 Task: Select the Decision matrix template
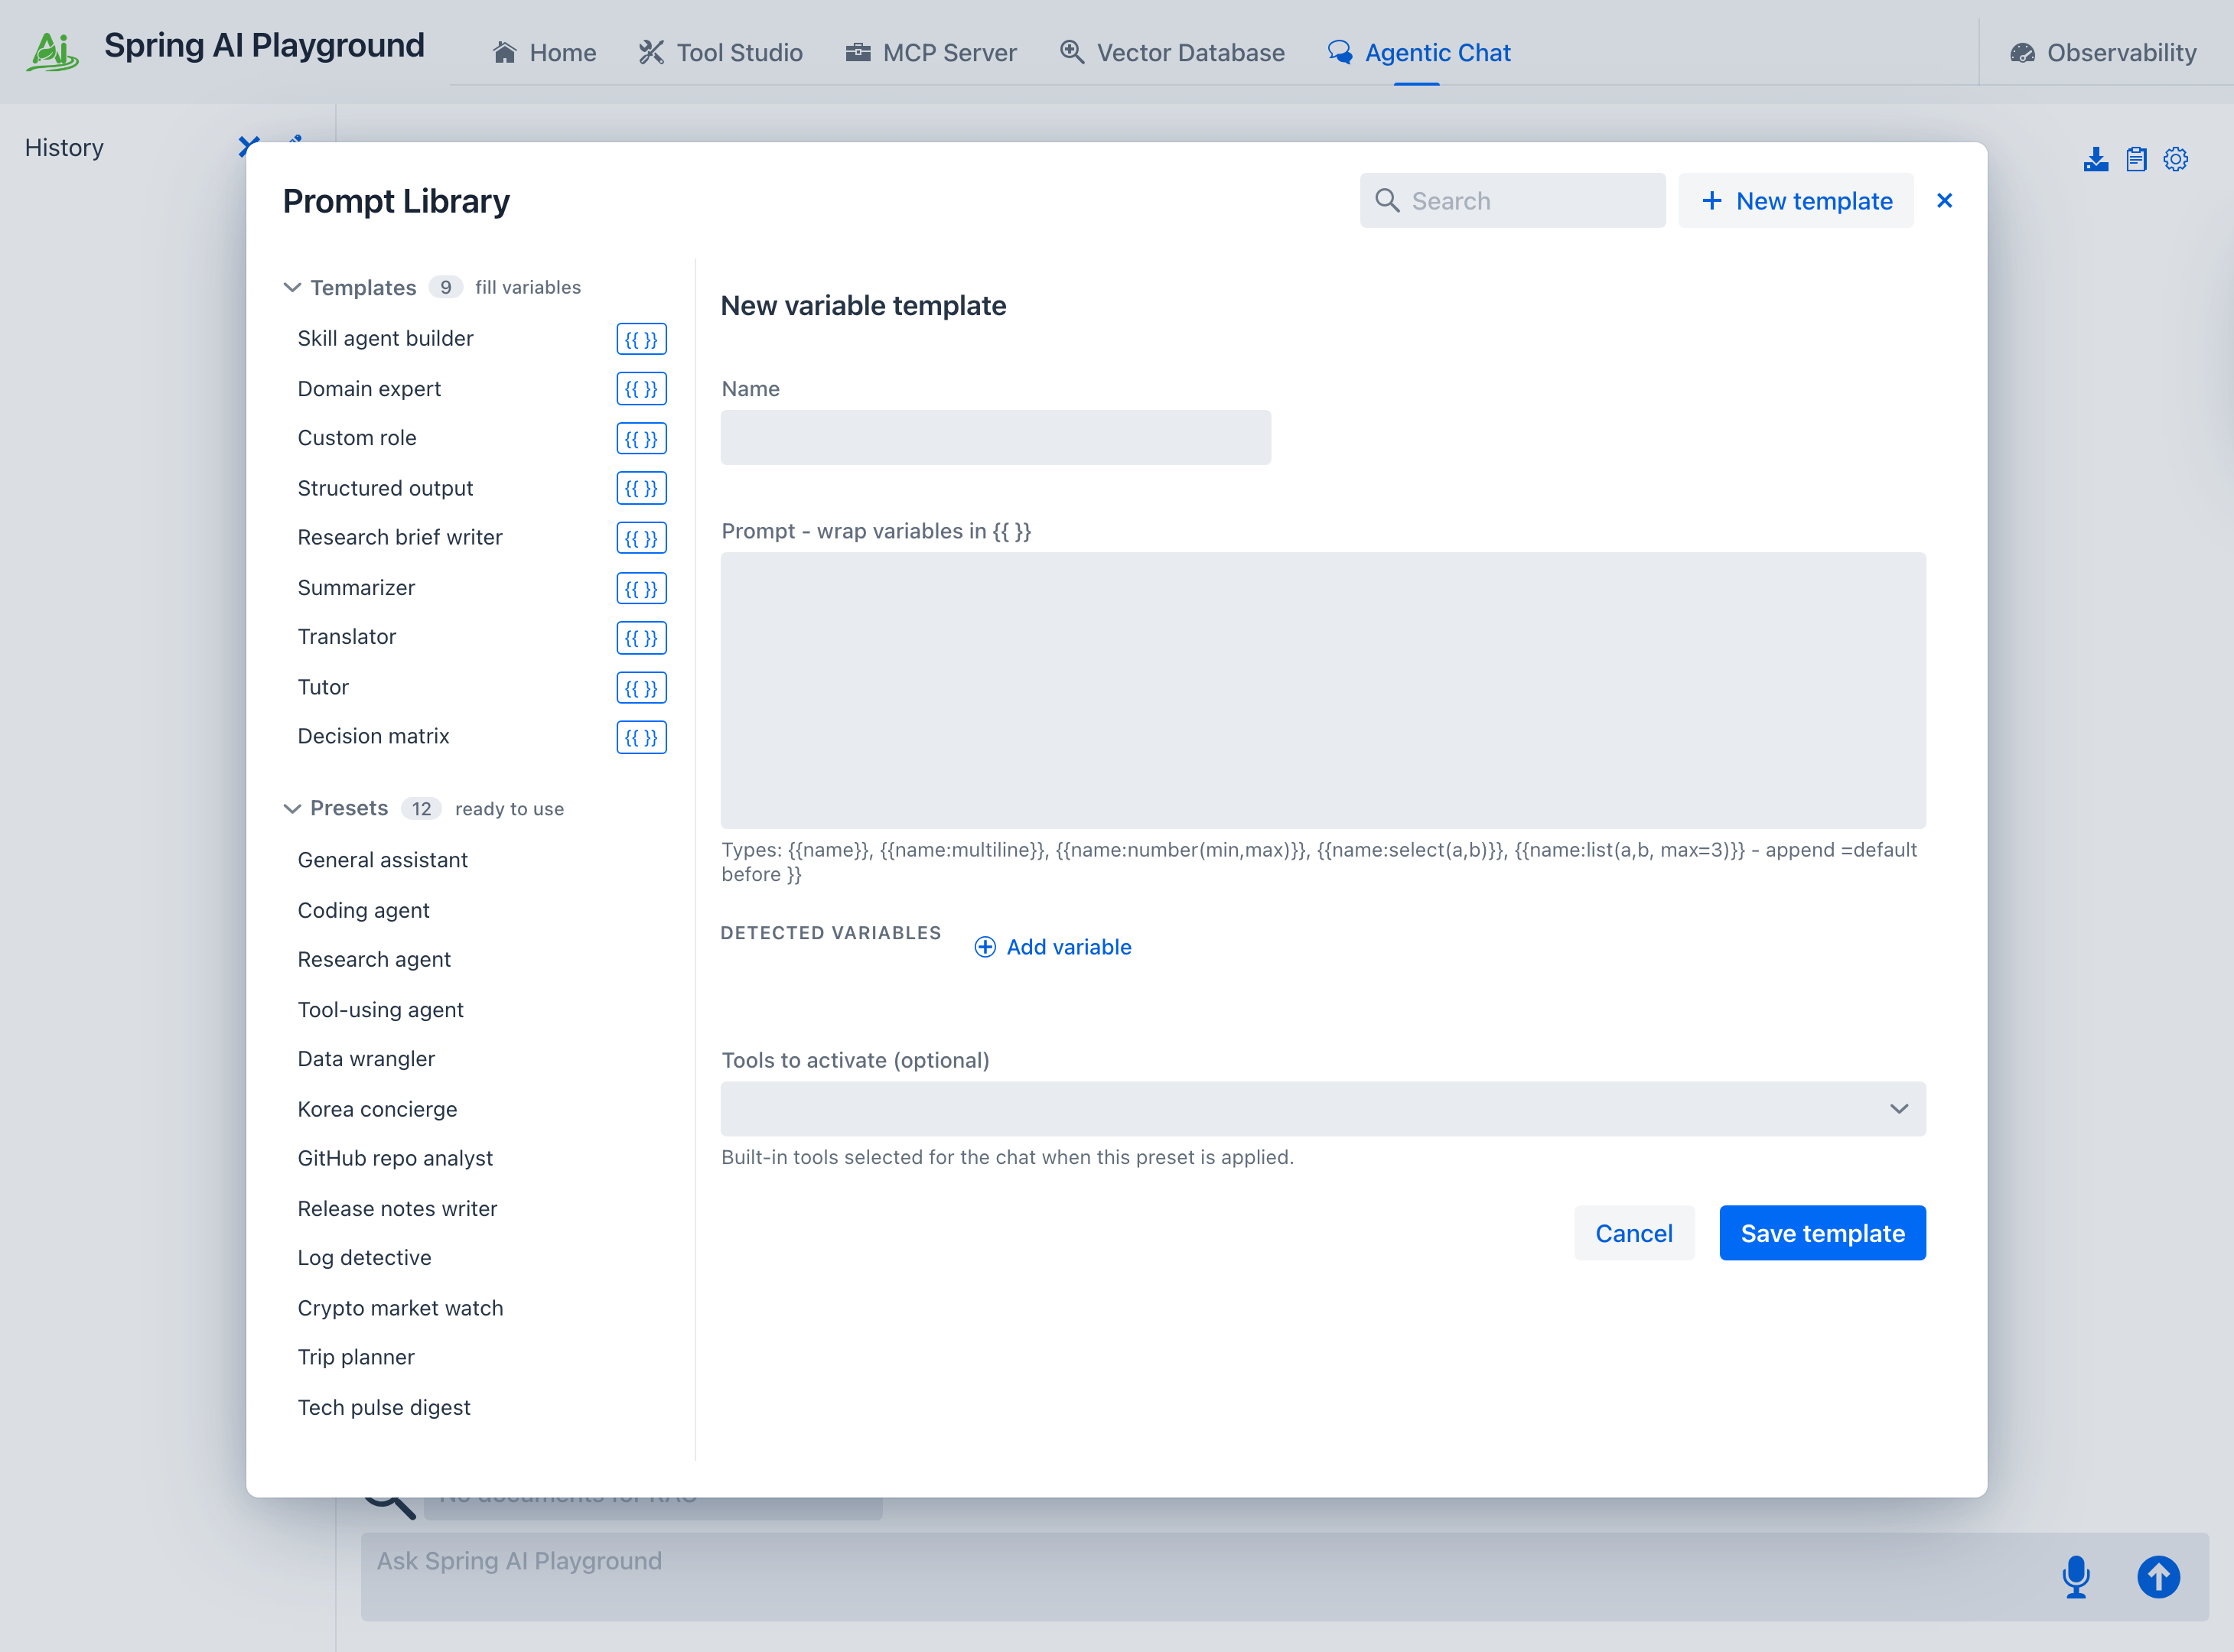(x=373, y=737)
